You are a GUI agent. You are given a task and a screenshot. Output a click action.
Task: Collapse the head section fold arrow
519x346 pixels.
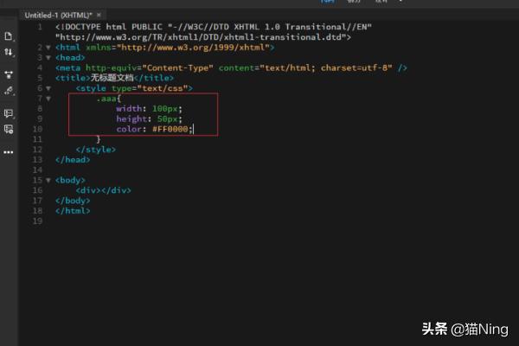coord(48,58)
